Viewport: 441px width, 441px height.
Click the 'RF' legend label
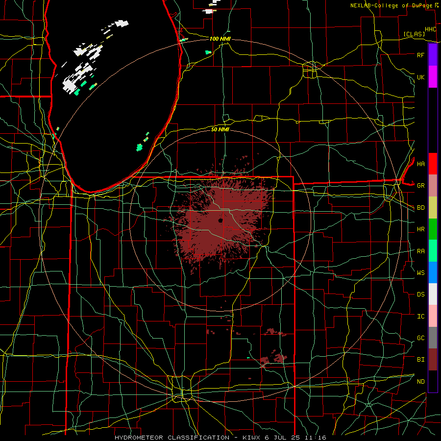pyautogui.click(x=420, y=55)
